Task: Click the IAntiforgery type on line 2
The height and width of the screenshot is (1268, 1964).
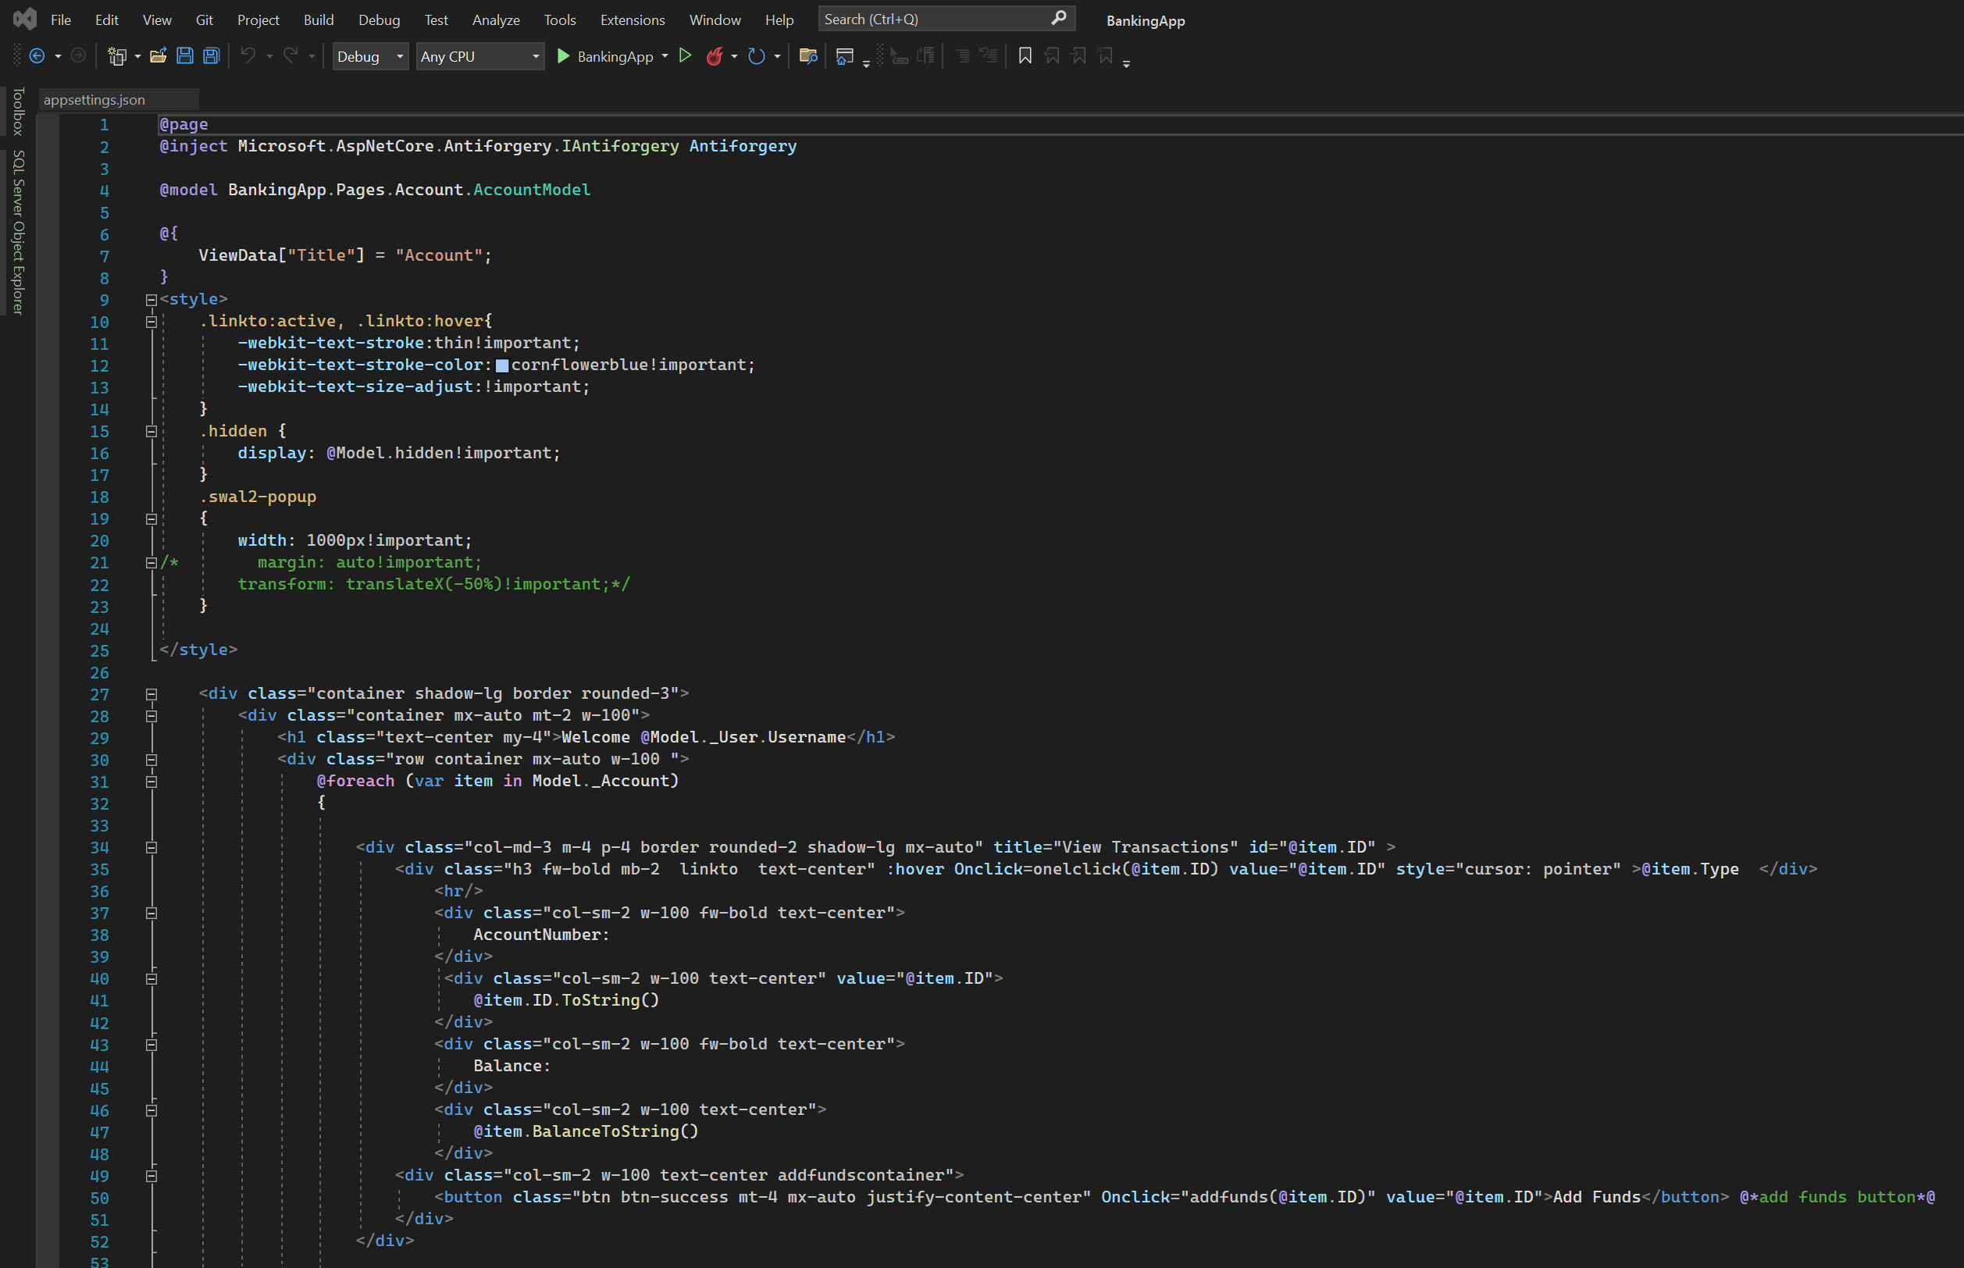Action: (x=620, y=146)
